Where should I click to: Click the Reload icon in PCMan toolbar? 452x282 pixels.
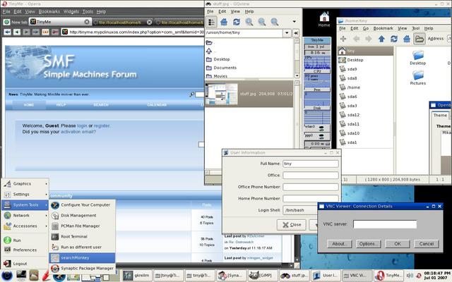click(x=394, y=39)
